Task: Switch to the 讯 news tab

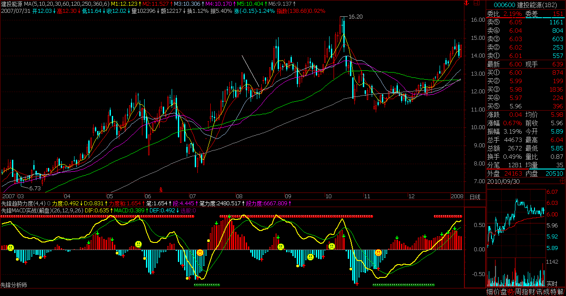Action: [x=538, y=292]
